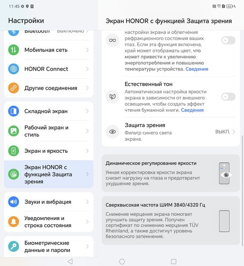
Task: Open Сведения link under Естественный тон
Action: [192, 110]
